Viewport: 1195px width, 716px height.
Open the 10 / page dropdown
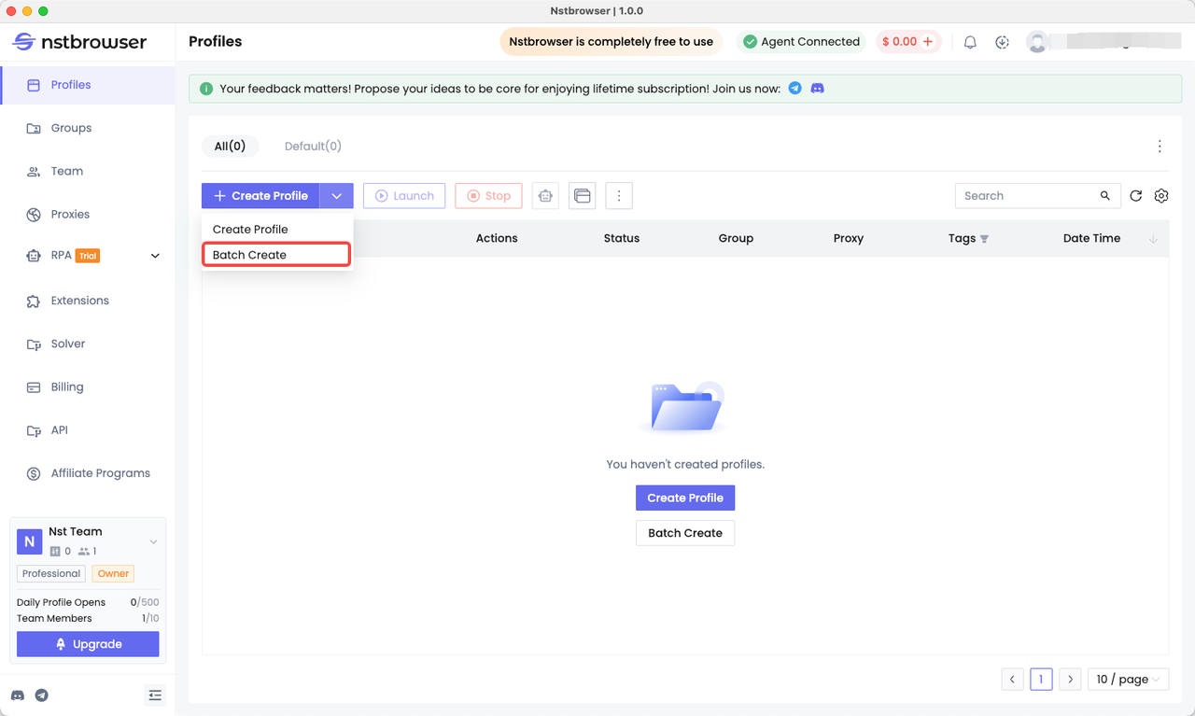tap(1129, 680)
